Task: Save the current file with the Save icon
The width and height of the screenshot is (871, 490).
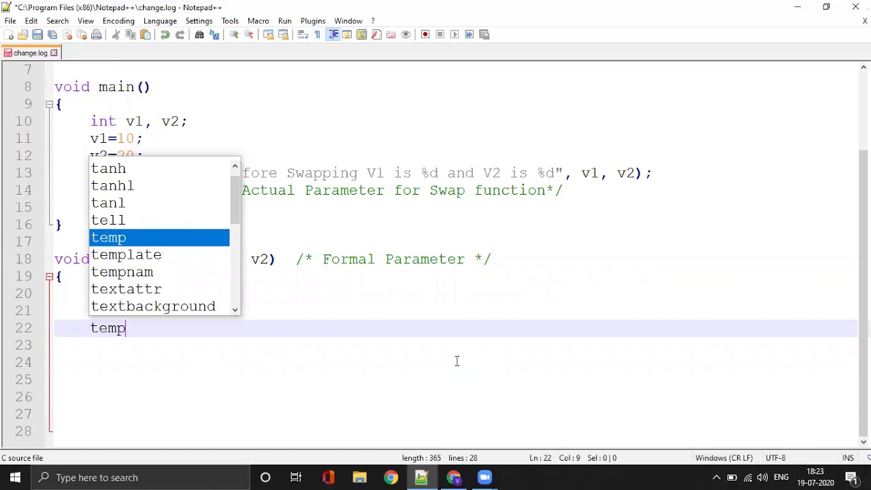Action: click(37, 35)
